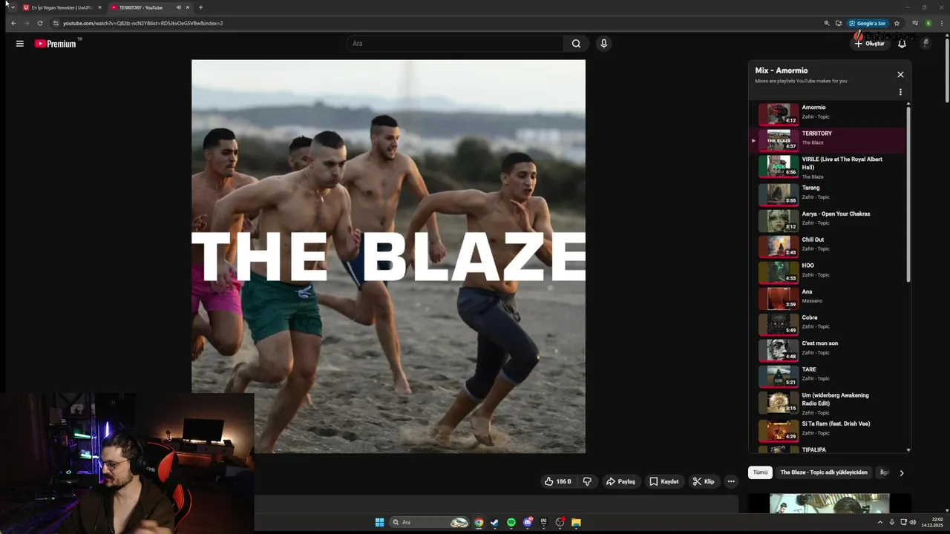The height and width of the screenshot is (534, 950).
Task: Open the Mix playlist three-dot options menu
Action: coord(900,93)
